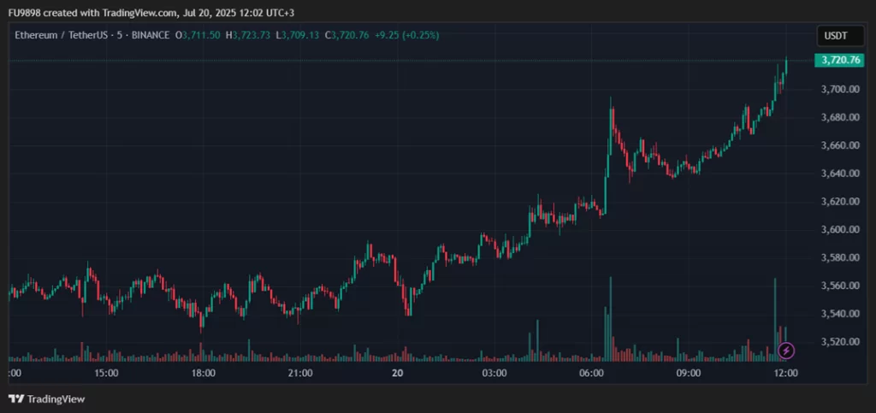Click the TradingView logo icon at bottom
The width and height of the screenshot is (876, 413).
click(16, 399)
